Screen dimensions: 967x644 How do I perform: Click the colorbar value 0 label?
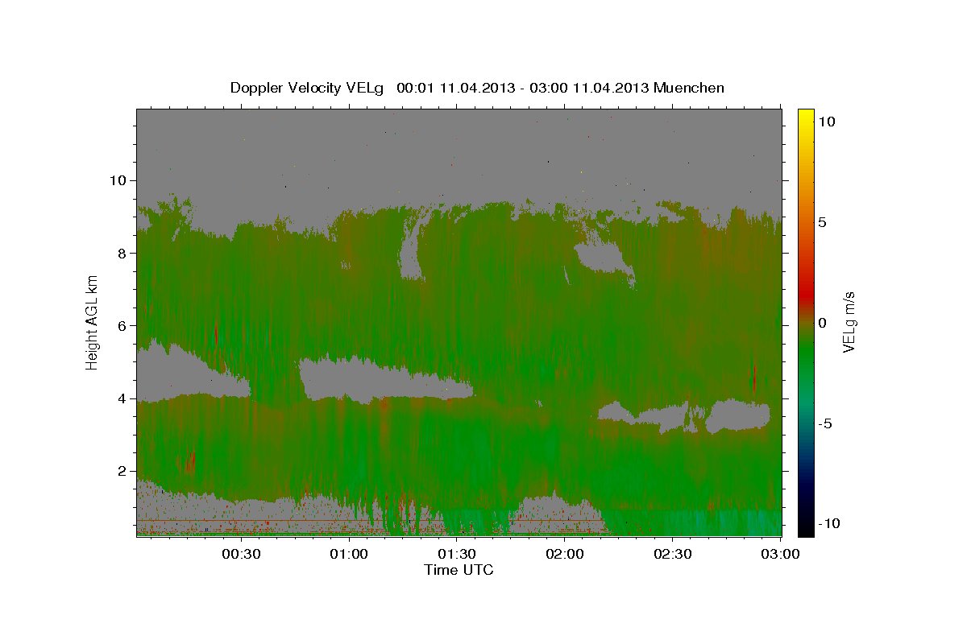tap(823, 323)
